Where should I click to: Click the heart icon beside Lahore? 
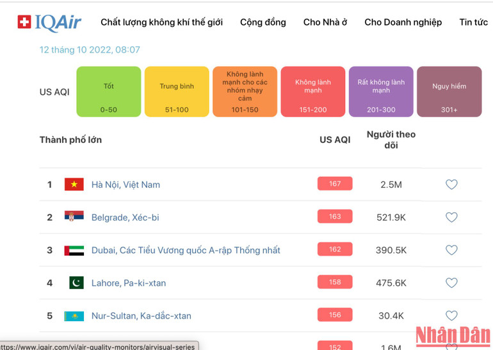click(x=451, y=283)
